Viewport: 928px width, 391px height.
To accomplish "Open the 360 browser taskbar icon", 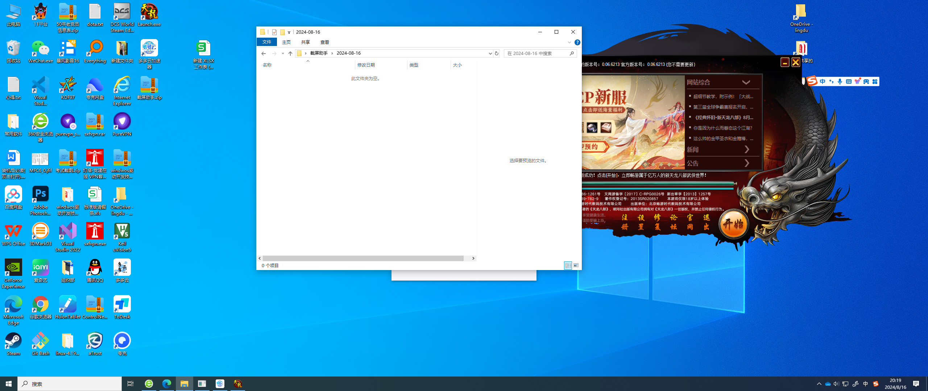I will pos(149,384).
